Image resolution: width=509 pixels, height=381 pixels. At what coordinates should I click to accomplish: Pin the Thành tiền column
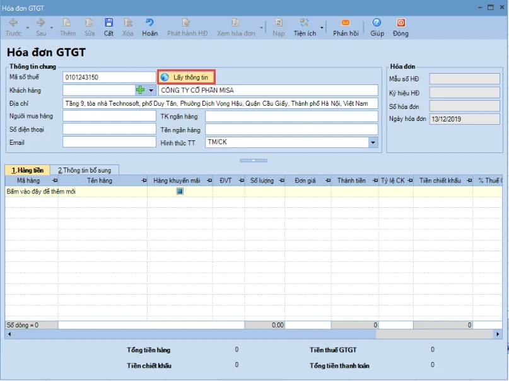[375, 181]
